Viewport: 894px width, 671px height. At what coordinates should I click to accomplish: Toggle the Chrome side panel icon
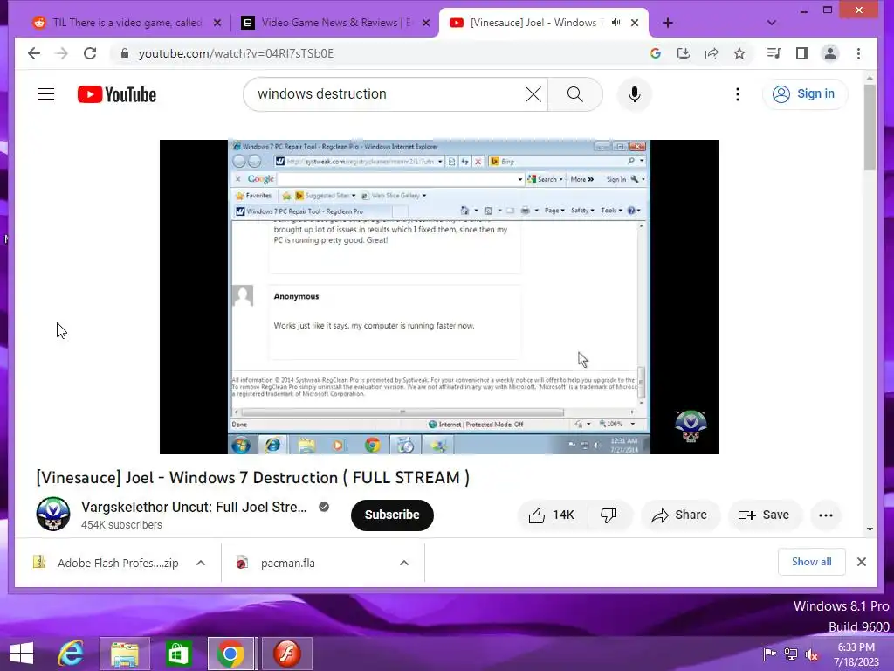[801, 53]
